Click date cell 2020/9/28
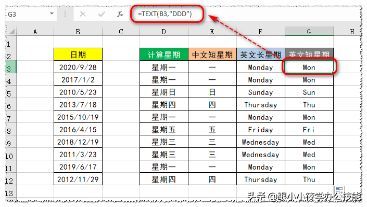Screen dimensions: 367x207 pyautogui.click(x=78, y=67)
